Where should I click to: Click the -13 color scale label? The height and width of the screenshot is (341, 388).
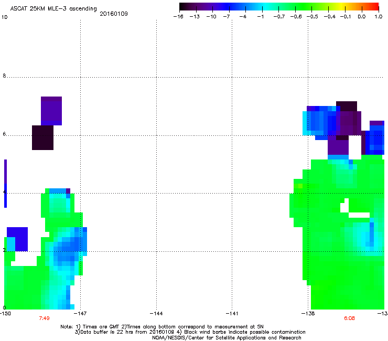[x=195, y=17]
